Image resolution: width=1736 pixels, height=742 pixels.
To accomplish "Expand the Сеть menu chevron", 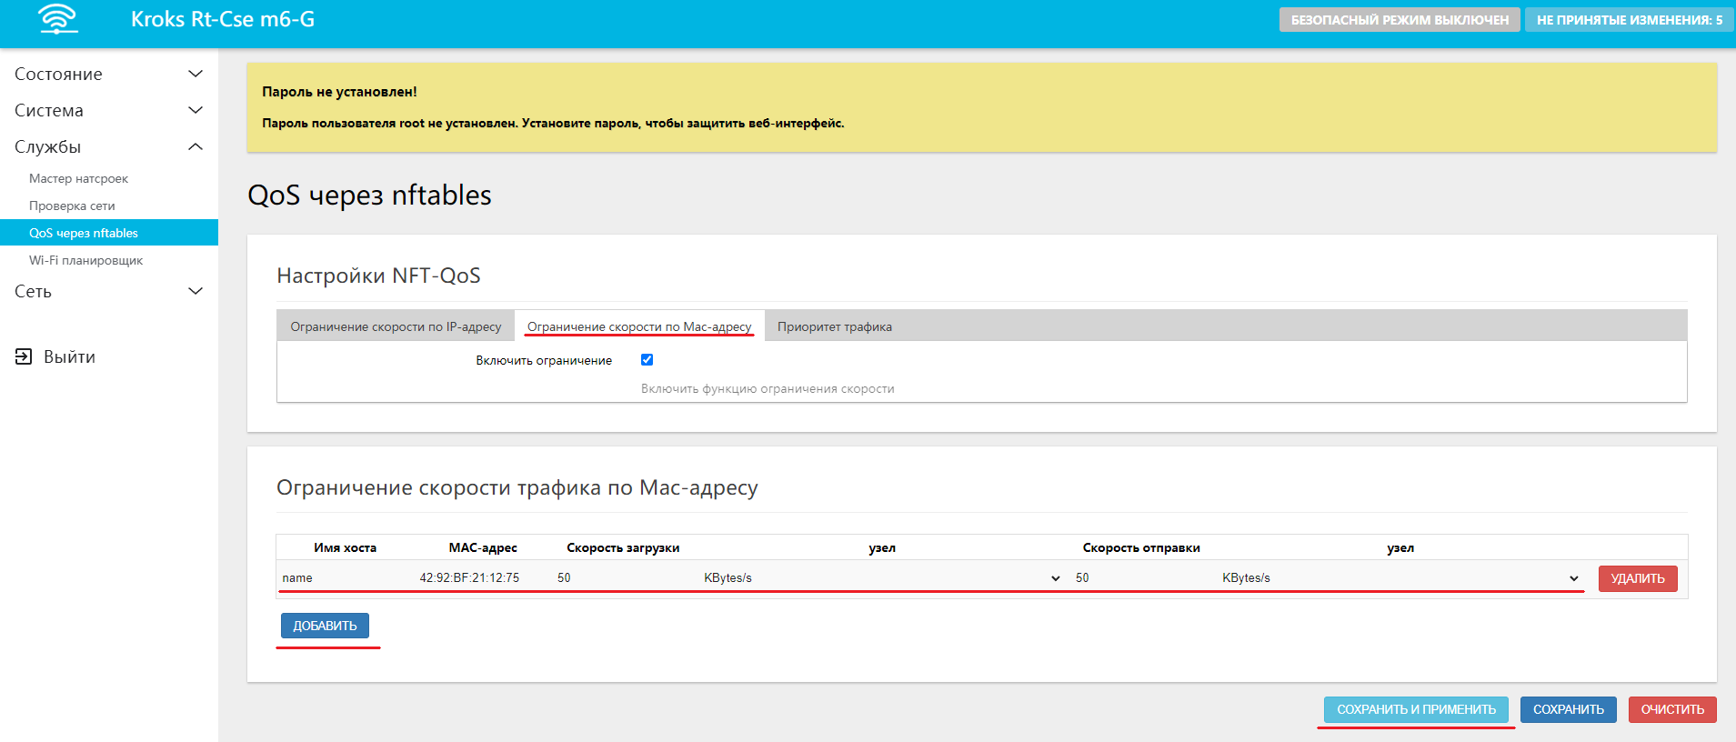I will [195, 291].
